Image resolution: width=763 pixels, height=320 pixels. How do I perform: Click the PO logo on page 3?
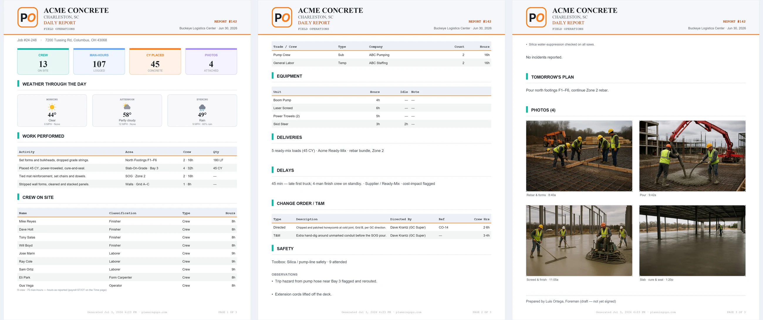pos(536,17)
